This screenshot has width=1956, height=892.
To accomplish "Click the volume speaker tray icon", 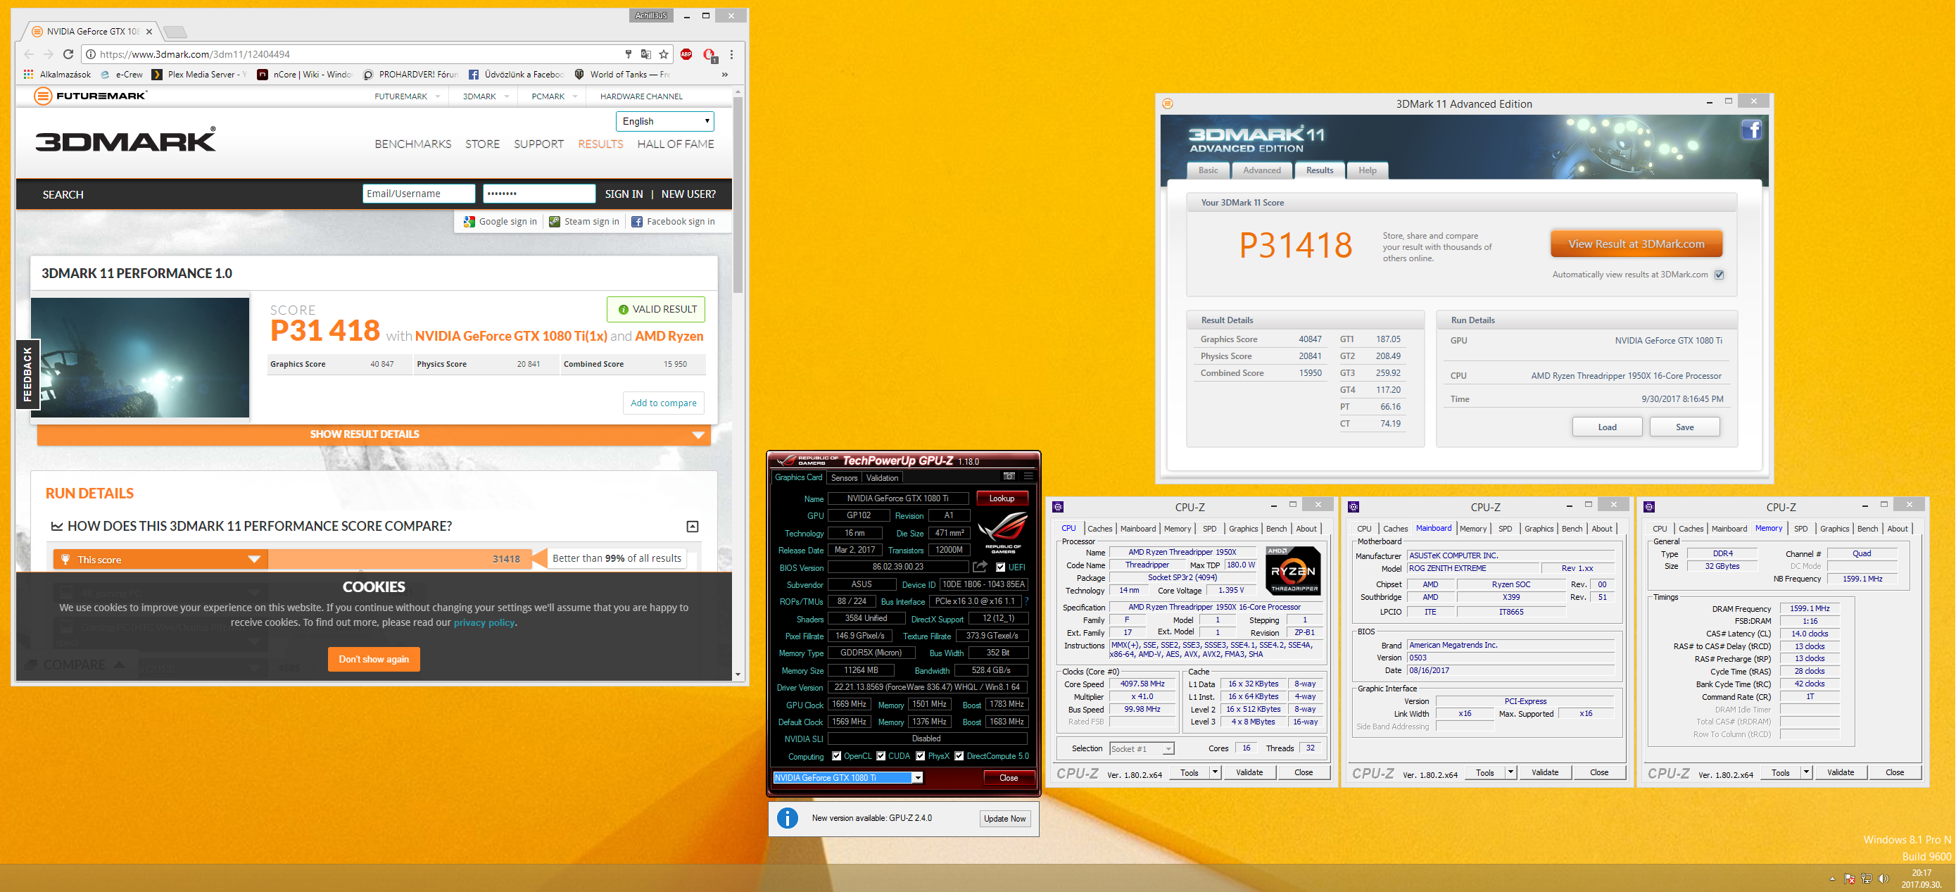I will tap(1883, 879).
